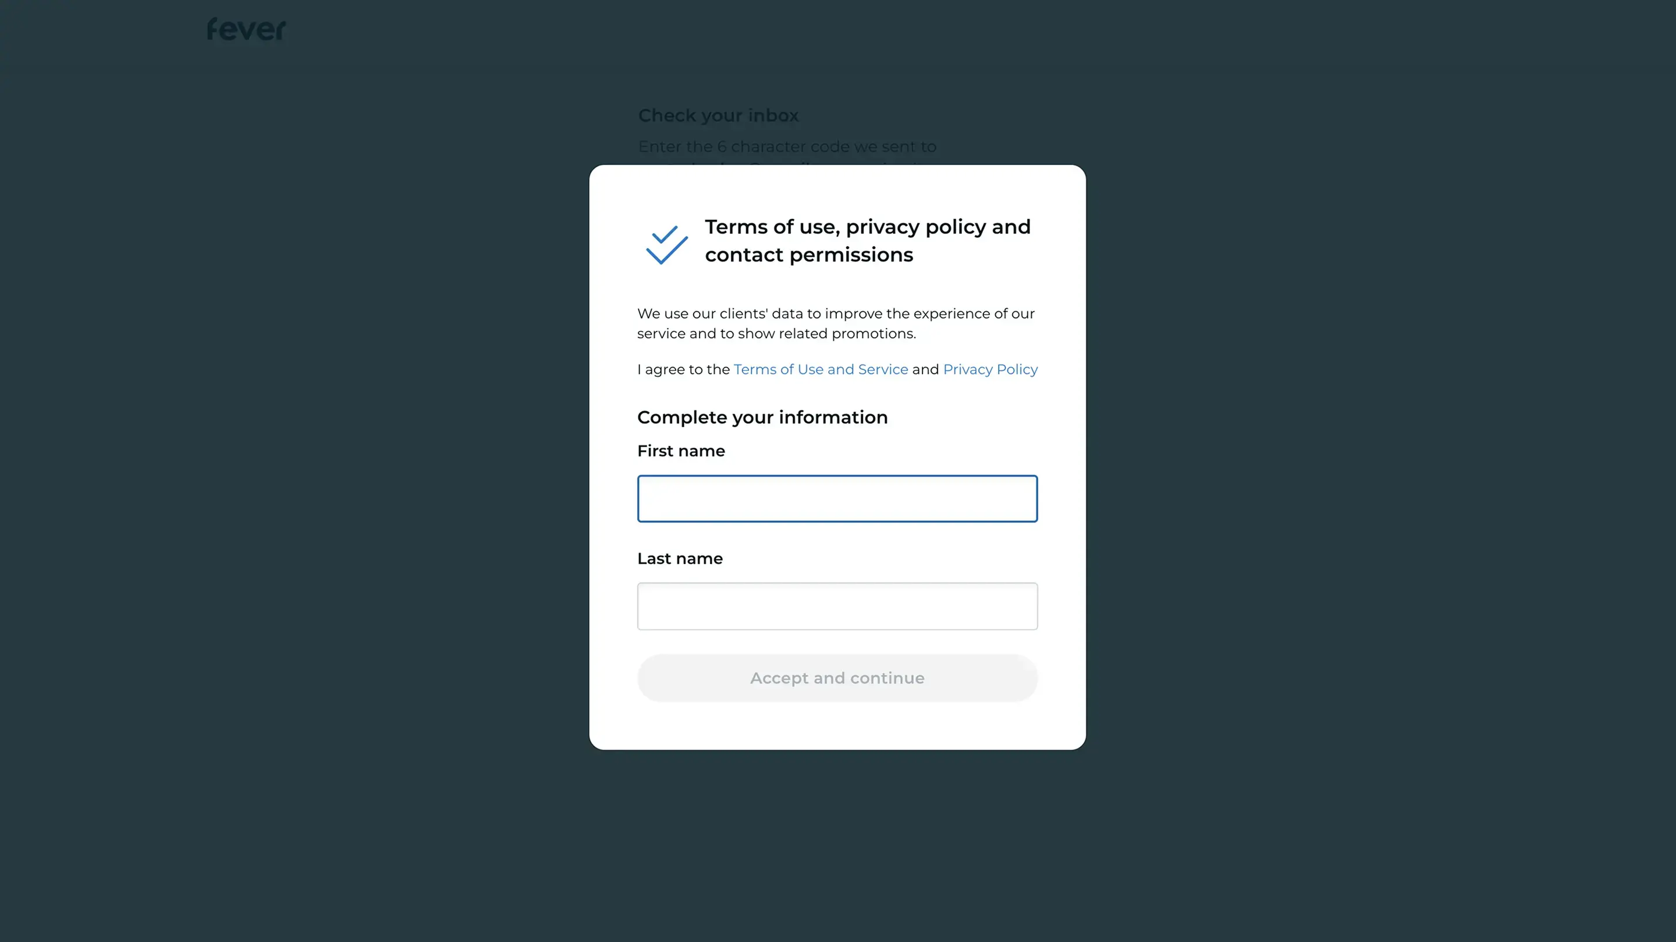This screenshot has width=1676, height=942.
Task: Click the Last name field label
Action: (679, 558)
